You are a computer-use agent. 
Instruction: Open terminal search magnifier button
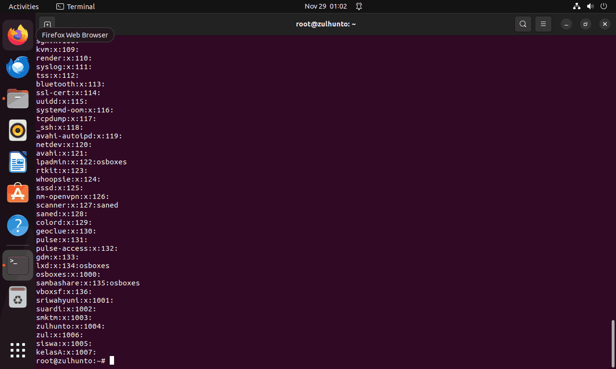click(523, 24)
